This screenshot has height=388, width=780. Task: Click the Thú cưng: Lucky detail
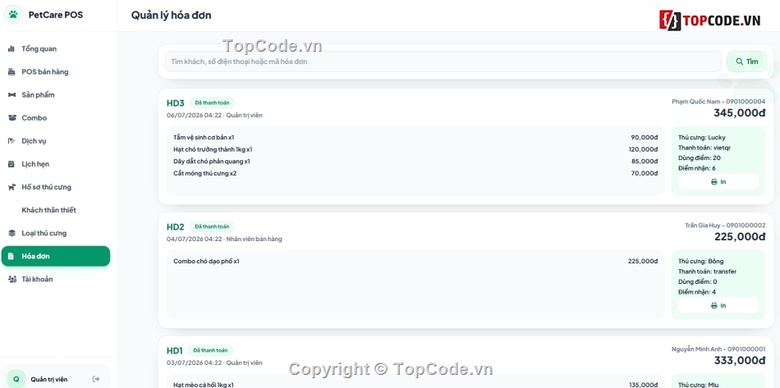[x=701, y=137]
